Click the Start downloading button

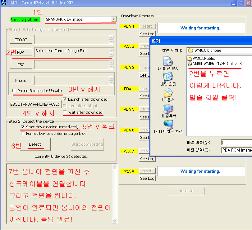click(87, 144)
